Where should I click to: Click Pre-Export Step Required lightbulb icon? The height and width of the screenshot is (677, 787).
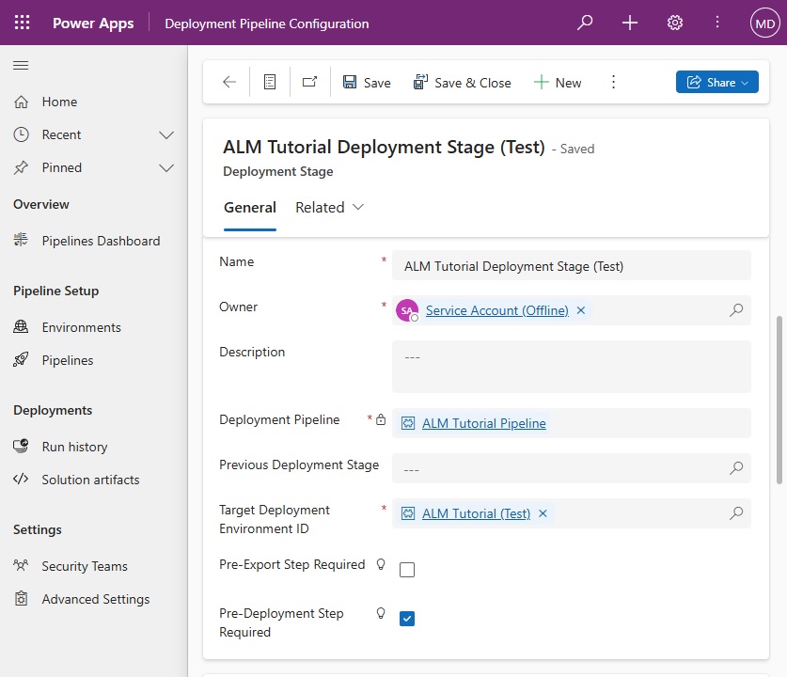click(x=381, y=564)
